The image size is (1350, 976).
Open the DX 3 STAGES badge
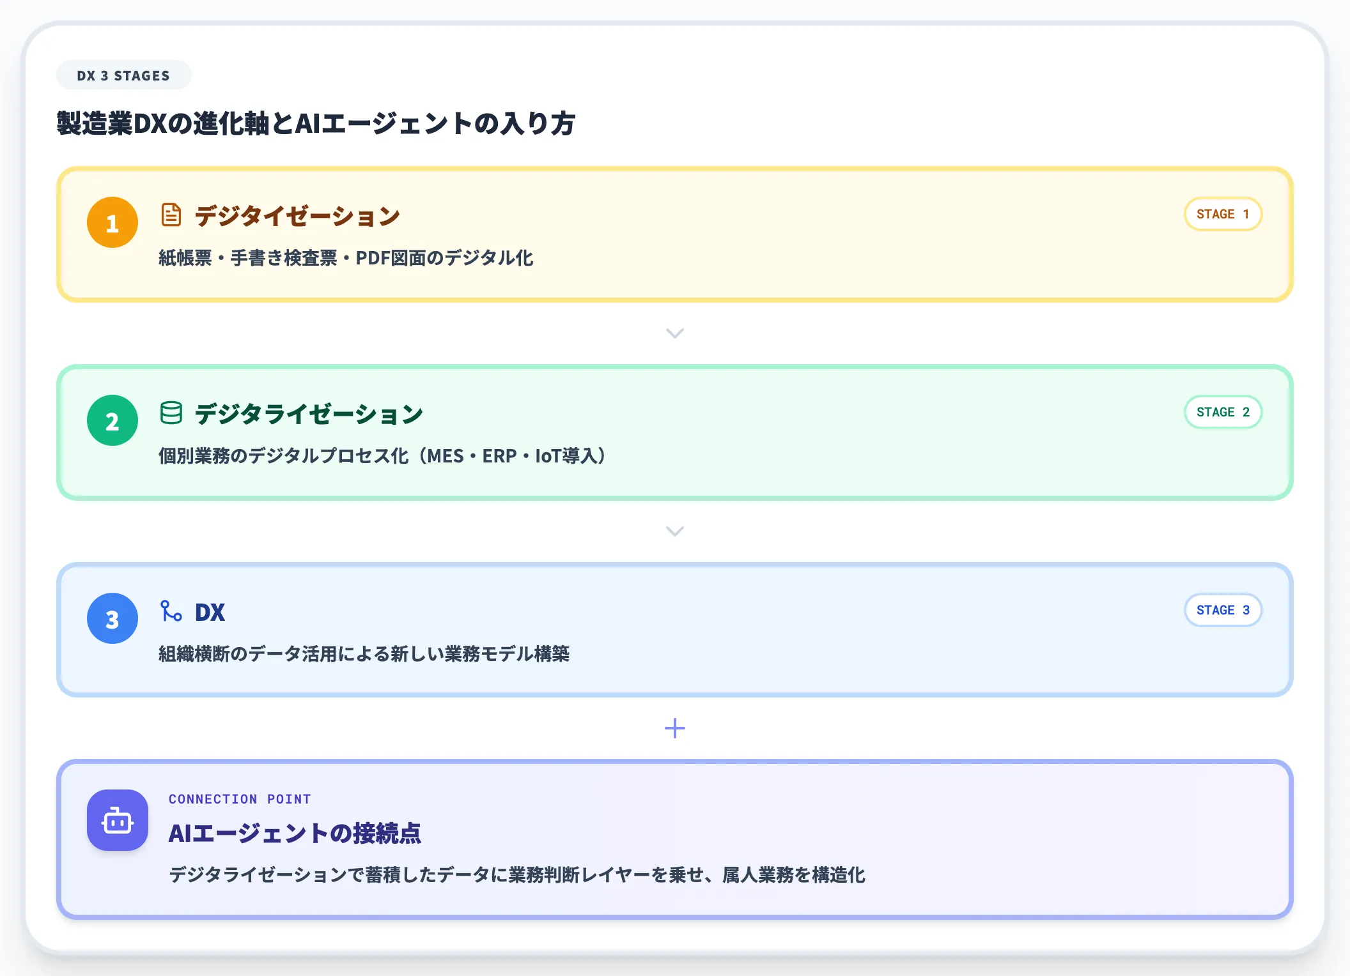(123, 75)
